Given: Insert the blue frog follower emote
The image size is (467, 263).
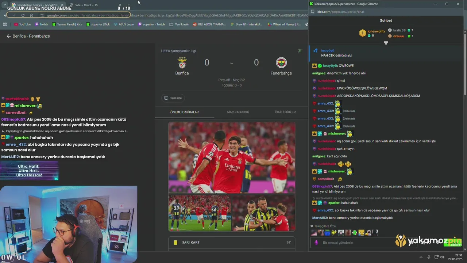Looking at the screenshot, I should 327,232.
